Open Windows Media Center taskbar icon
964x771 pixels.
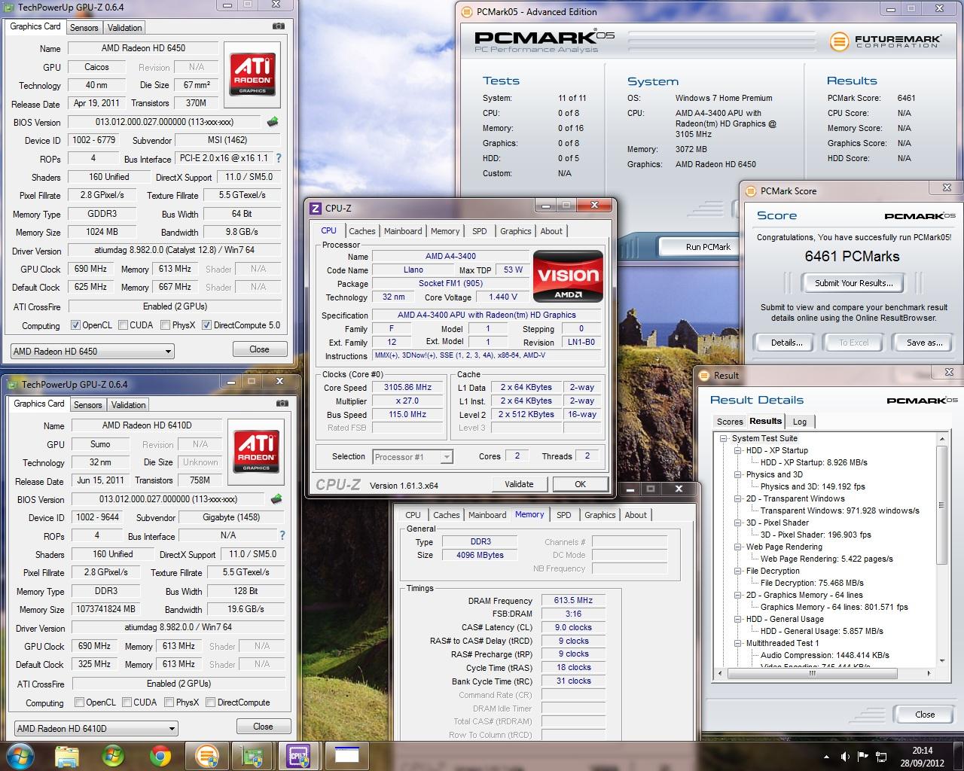(x=113, y=755)
